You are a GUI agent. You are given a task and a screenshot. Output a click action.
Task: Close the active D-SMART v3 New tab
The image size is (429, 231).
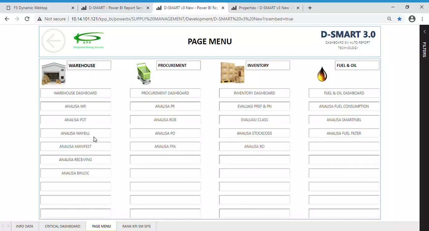[223, 8]
